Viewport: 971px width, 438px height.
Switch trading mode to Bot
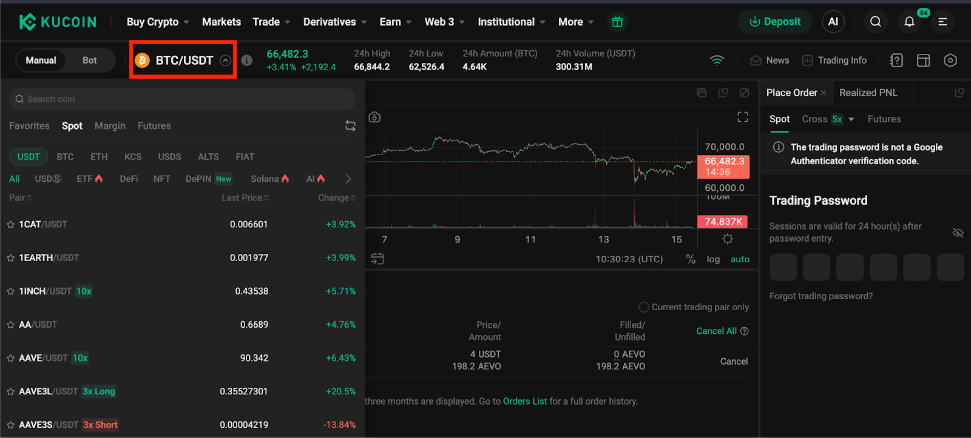click(x=90, y=60)
